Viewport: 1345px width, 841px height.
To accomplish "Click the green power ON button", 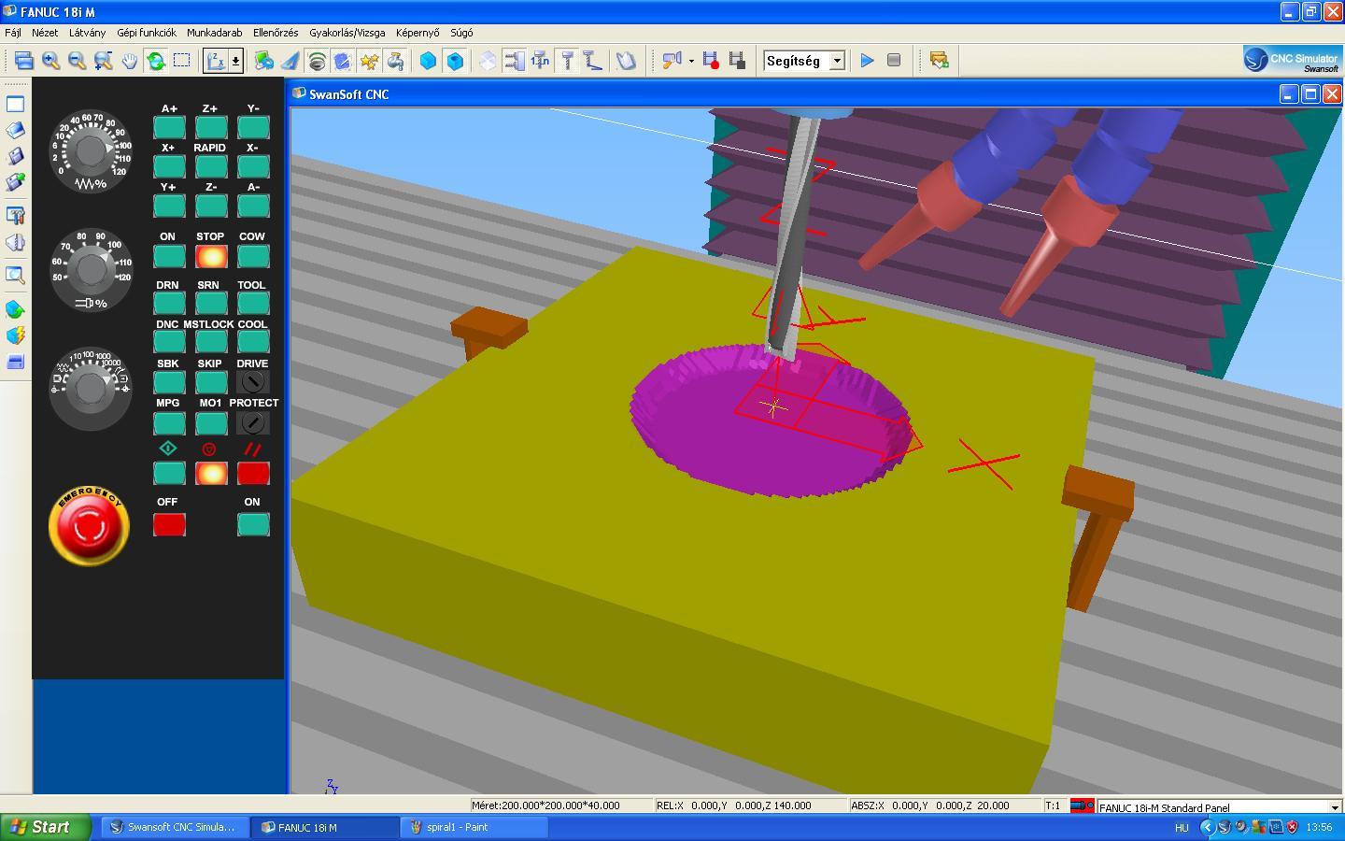I will [x=253, y=524].
